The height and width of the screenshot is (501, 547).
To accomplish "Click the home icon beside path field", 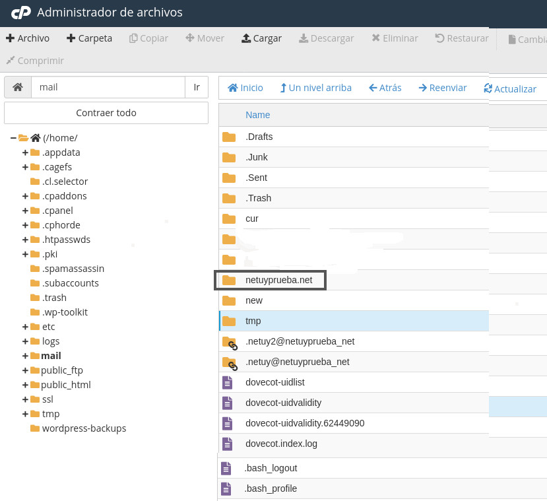I will tap(18, 87).
